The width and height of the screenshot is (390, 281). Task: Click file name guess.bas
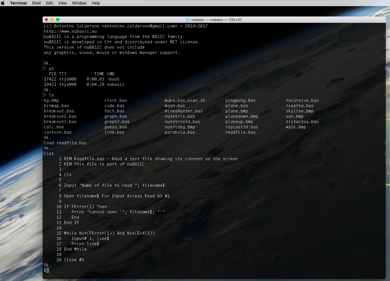[x=116, y=127]
